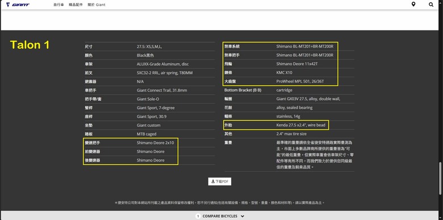443x220 pixels.
Task: Select the N/A shock value
Action: [140, 82]
